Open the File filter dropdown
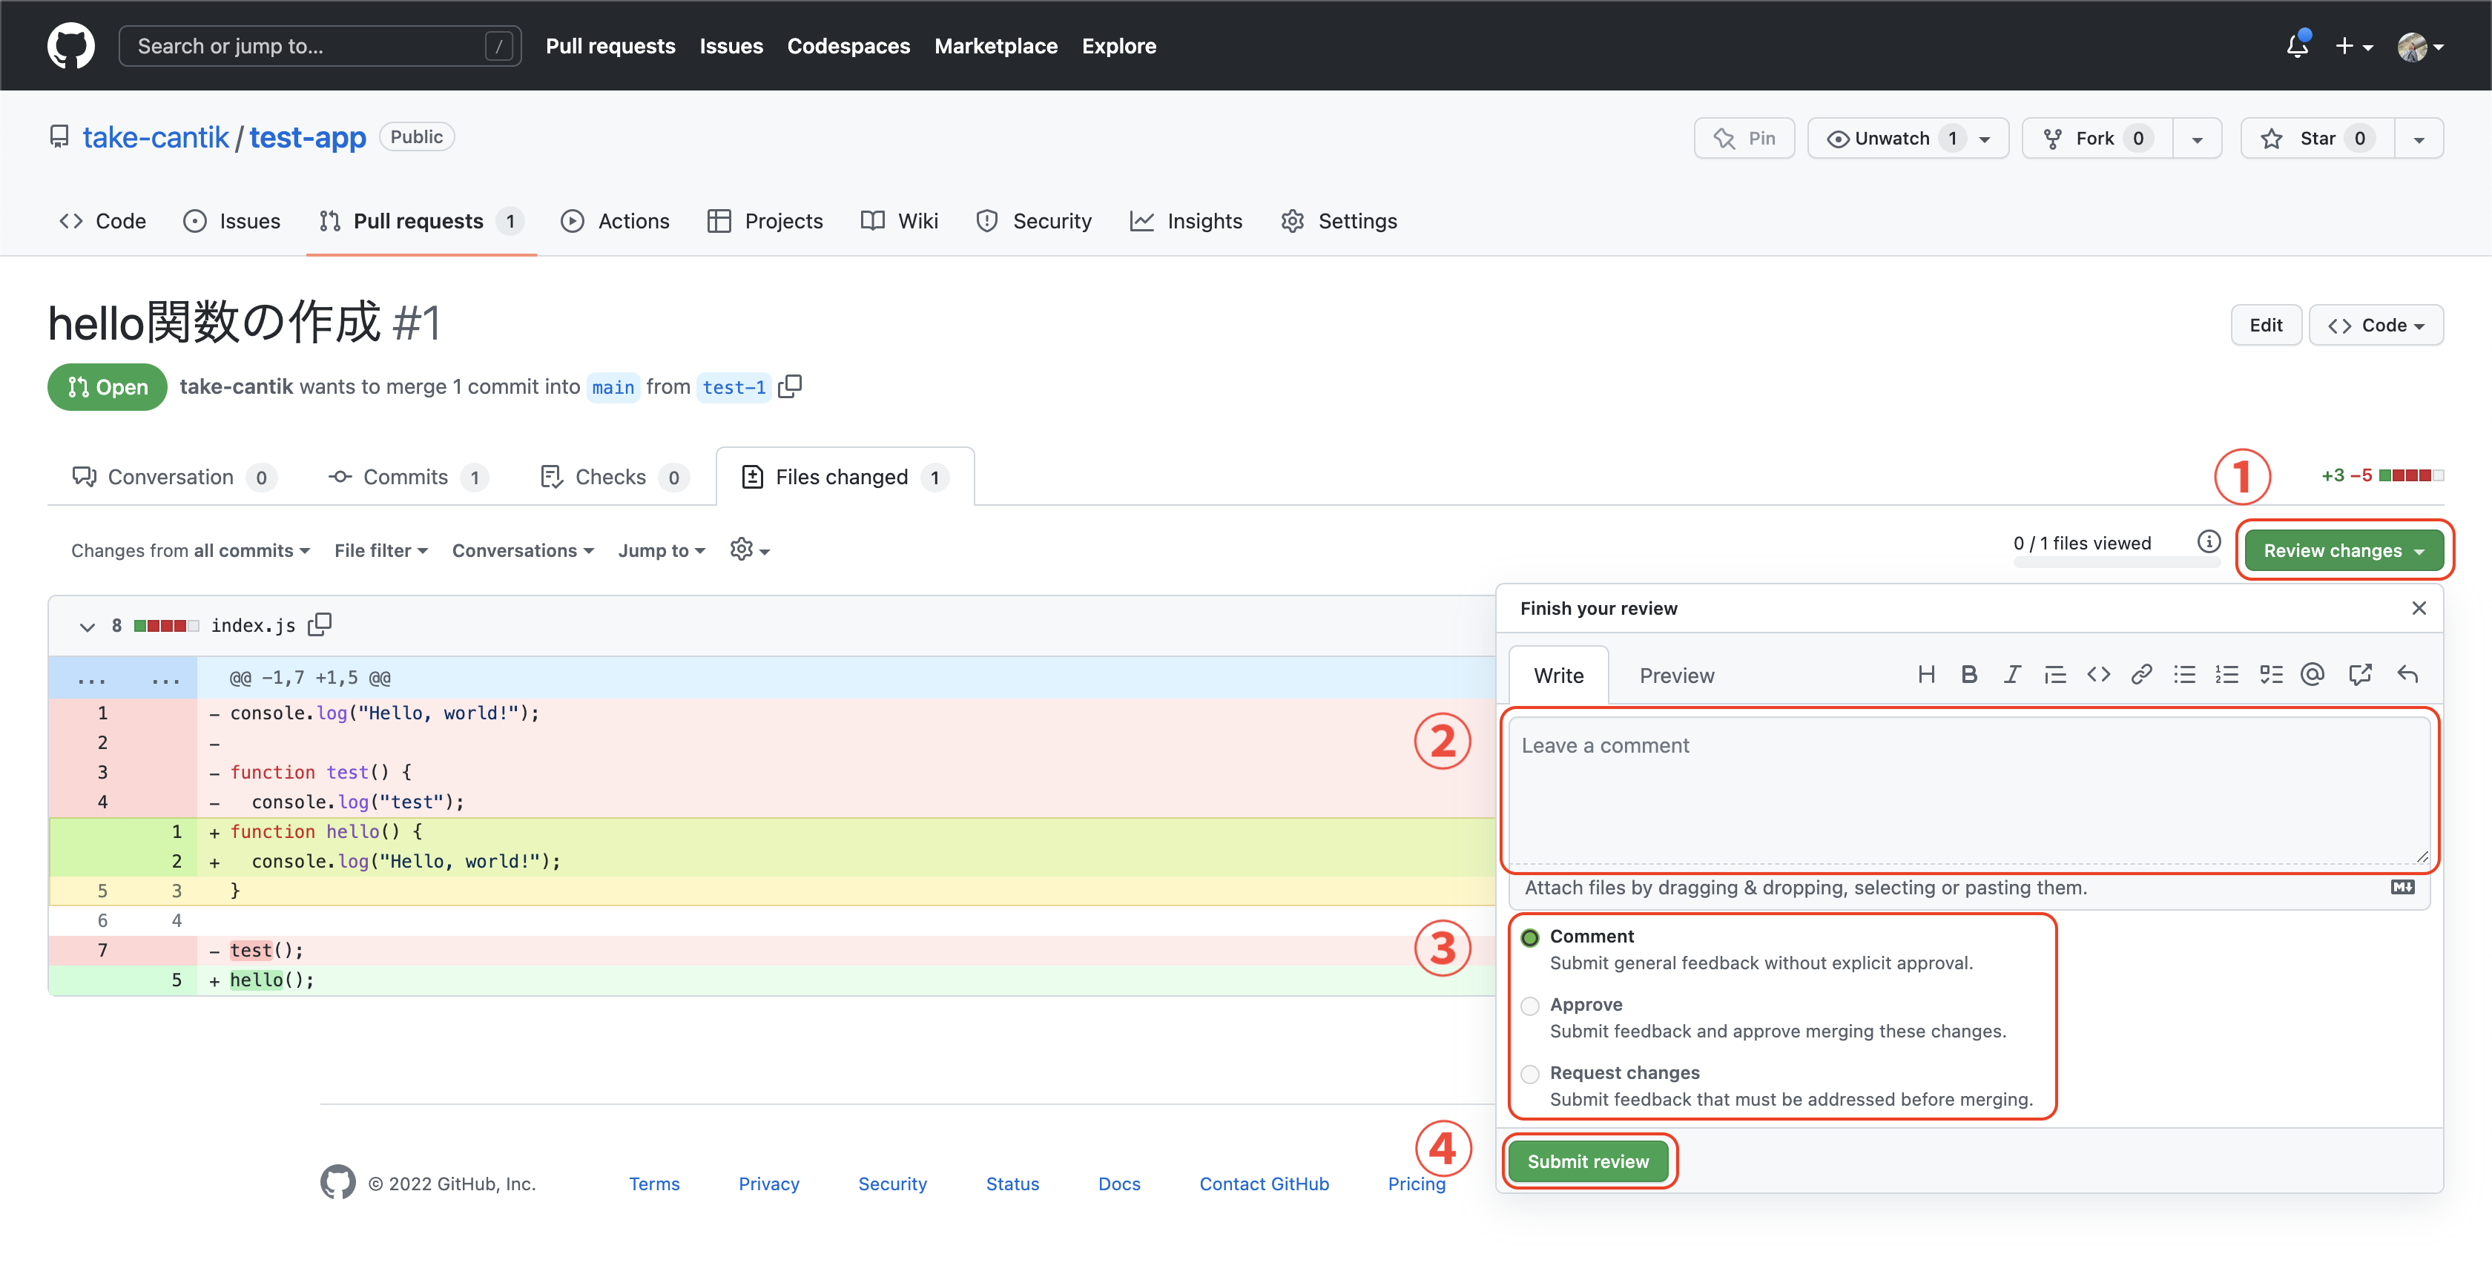2492x1277 pixels. click(x=380, y=550)
